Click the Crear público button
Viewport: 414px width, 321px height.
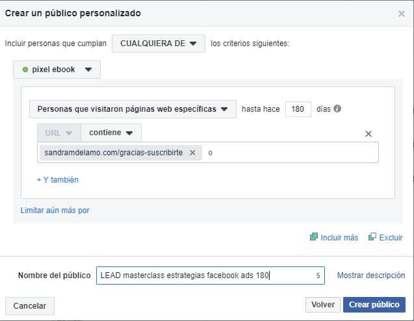374,305
